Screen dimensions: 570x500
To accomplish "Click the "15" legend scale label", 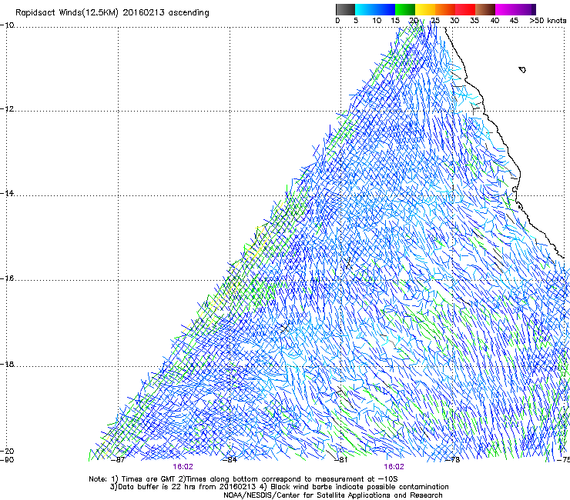I will [395, 21].
